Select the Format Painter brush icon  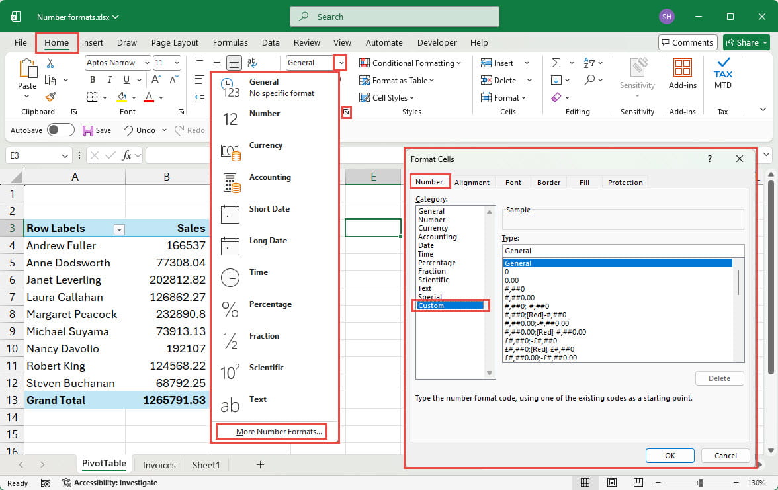coord(50,97)
